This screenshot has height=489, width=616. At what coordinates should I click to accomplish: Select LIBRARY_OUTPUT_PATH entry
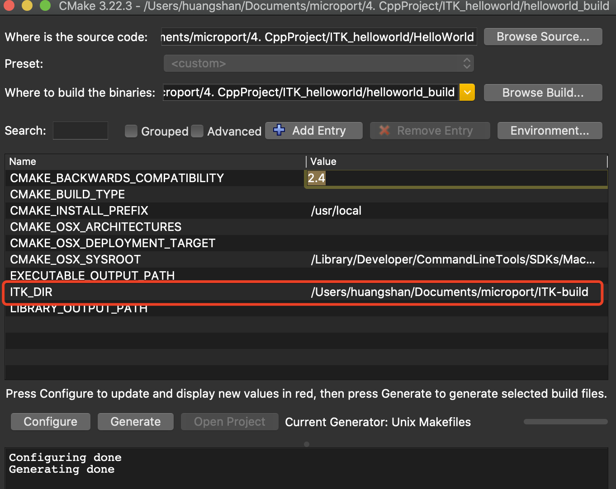(x=79, y=309)
